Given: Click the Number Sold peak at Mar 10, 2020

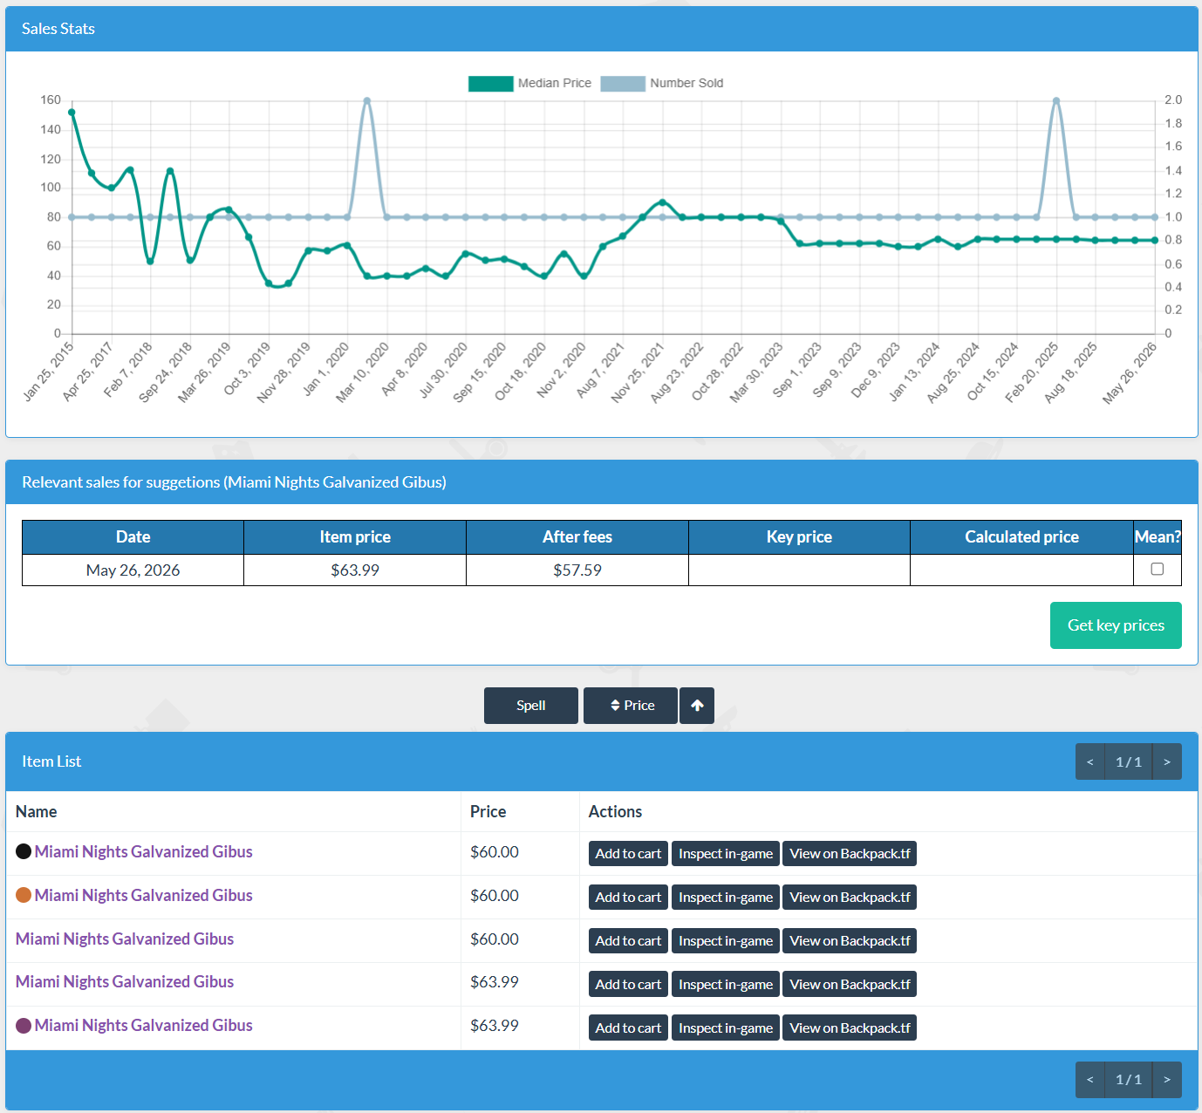Looking at the screenshot, I should click(367, 100).
